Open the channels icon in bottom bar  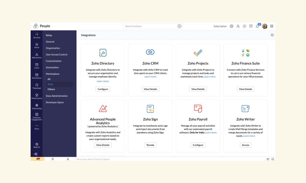[x=53, y=159]
